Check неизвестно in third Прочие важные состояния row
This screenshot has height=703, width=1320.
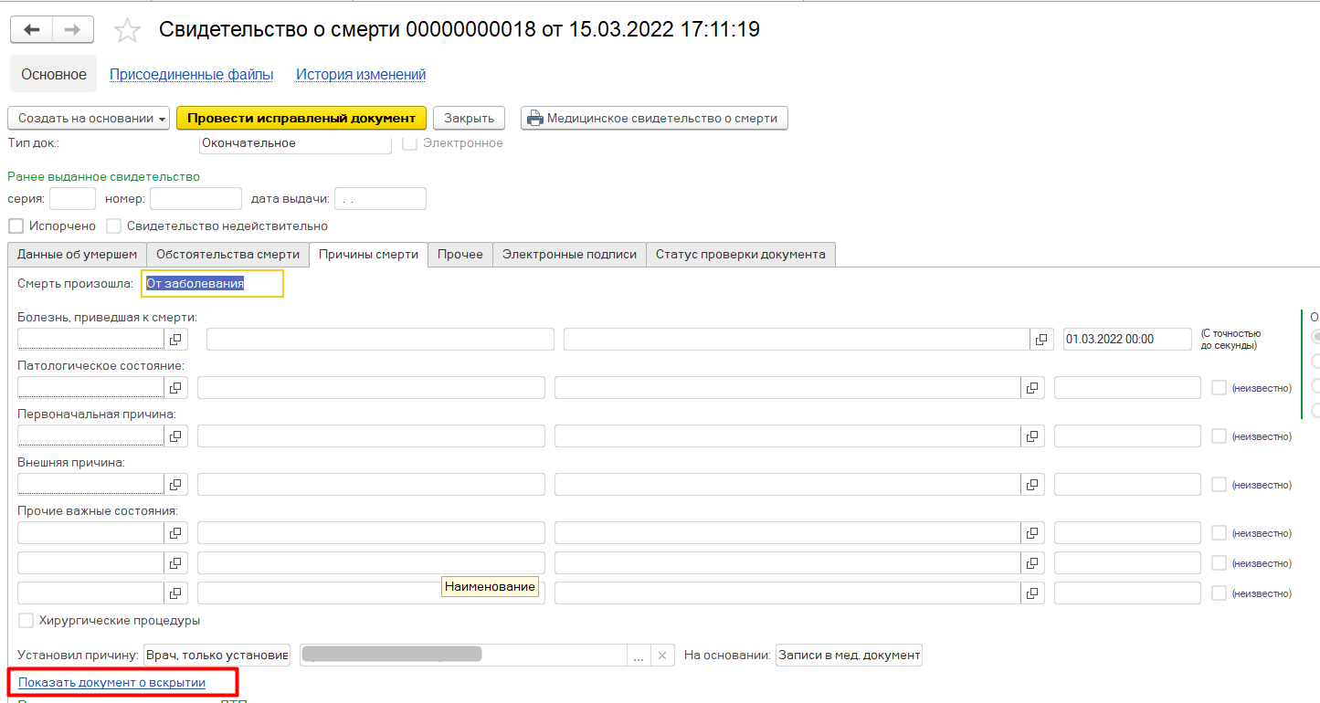[1219, 593]
